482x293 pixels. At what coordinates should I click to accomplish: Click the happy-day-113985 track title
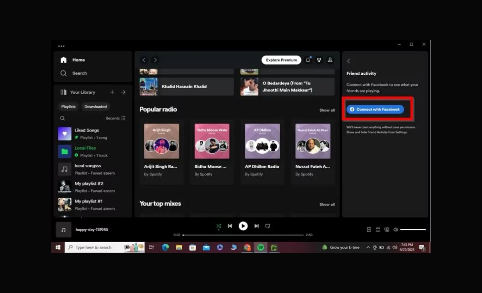(92, 230)
